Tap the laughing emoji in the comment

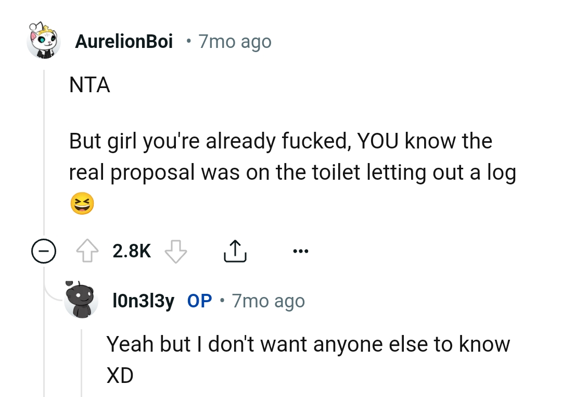(x=82, y=203)
